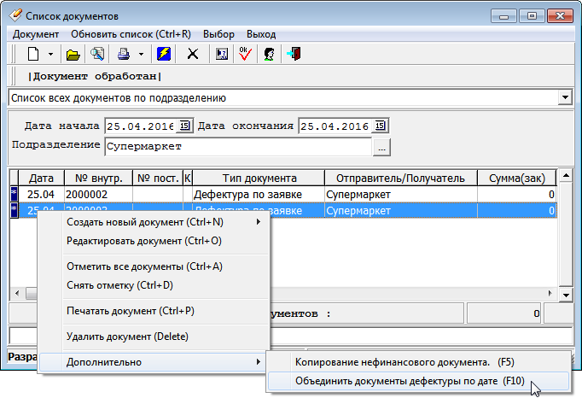The width and height of the screenshot is (582, 398).
Task: Click the toolbar grip handle near new document
Action: point(14,55)
